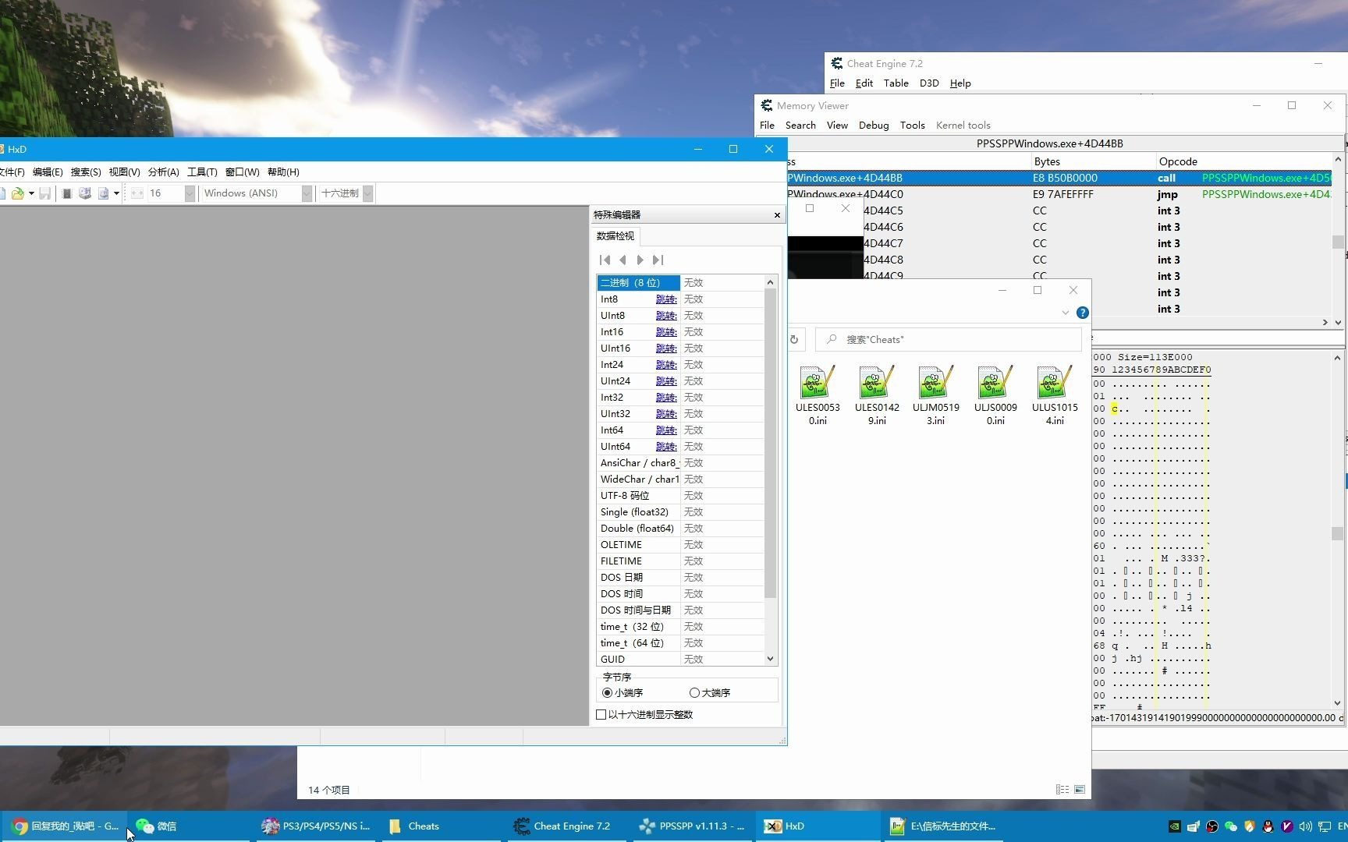
Task: Switch explorer to large icons view
Action: click(1080, 790)
